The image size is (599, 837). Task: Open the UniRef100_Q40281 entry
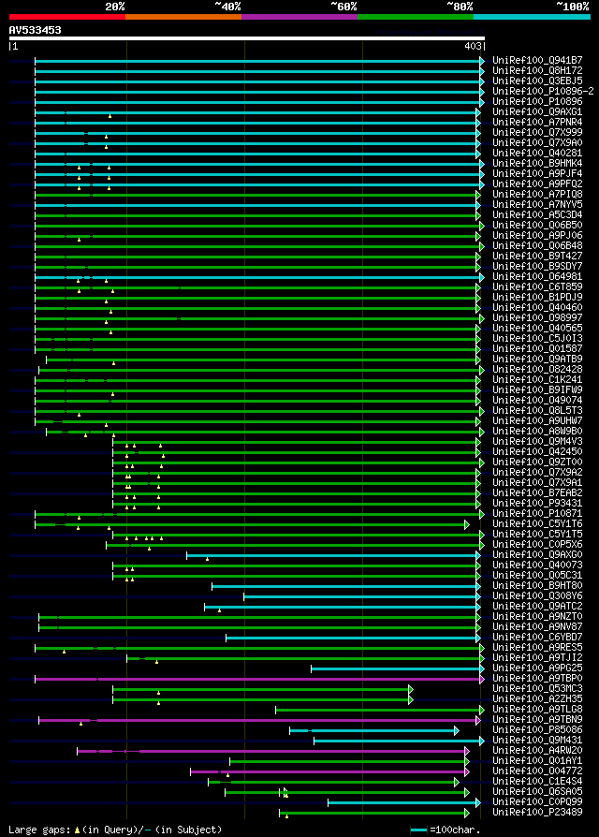point(537,154)
